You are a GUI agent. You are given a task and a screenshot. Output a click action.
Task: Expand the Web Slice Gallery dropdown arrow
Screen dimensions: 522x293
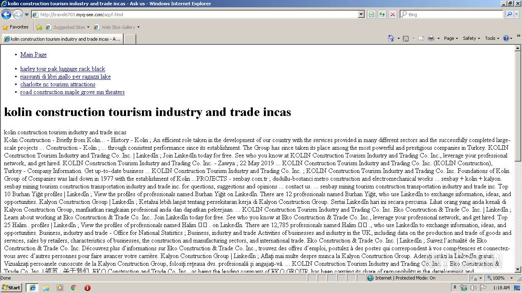pos(138,27)
